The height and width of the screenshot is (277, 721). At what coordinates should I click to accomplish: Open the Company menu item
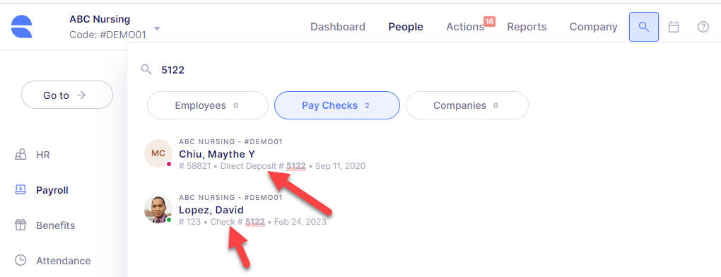click(594, 27)
